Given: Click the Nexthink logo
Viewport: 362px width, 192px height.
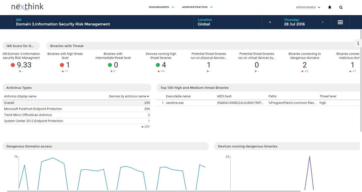Looking at the screenshot, I should [27, 7].
